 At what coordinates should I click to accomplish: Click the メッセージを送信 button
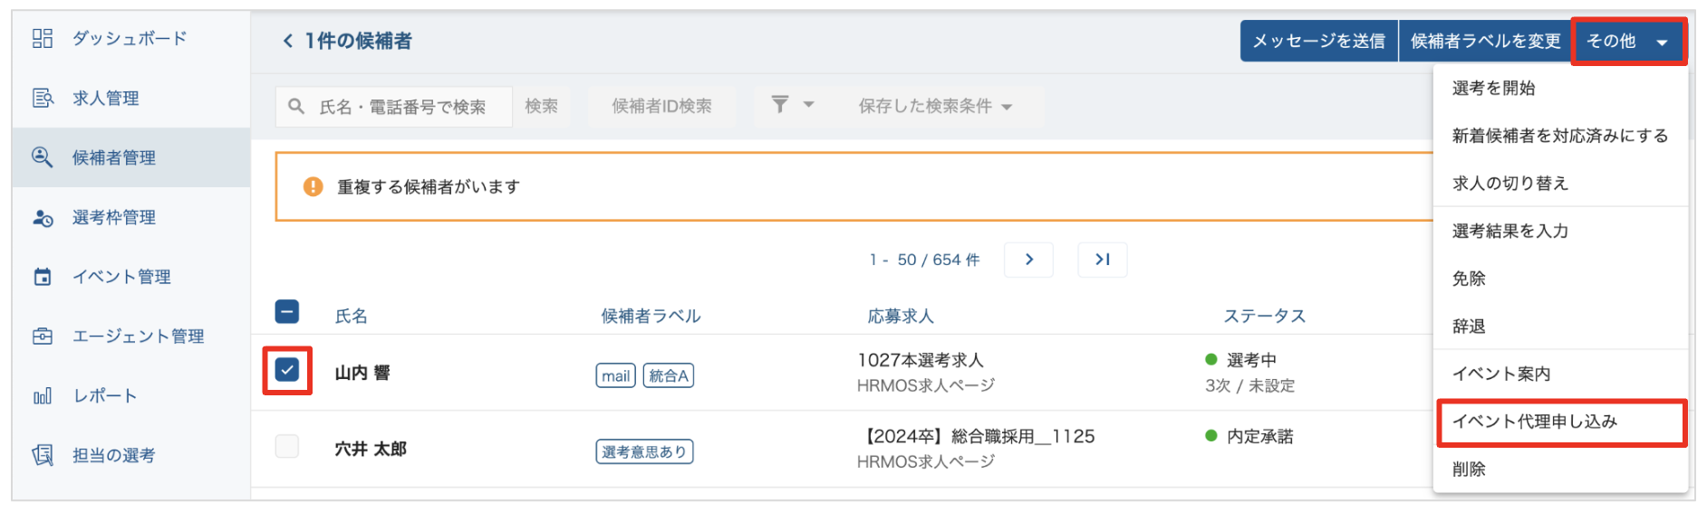point(1318,42)
